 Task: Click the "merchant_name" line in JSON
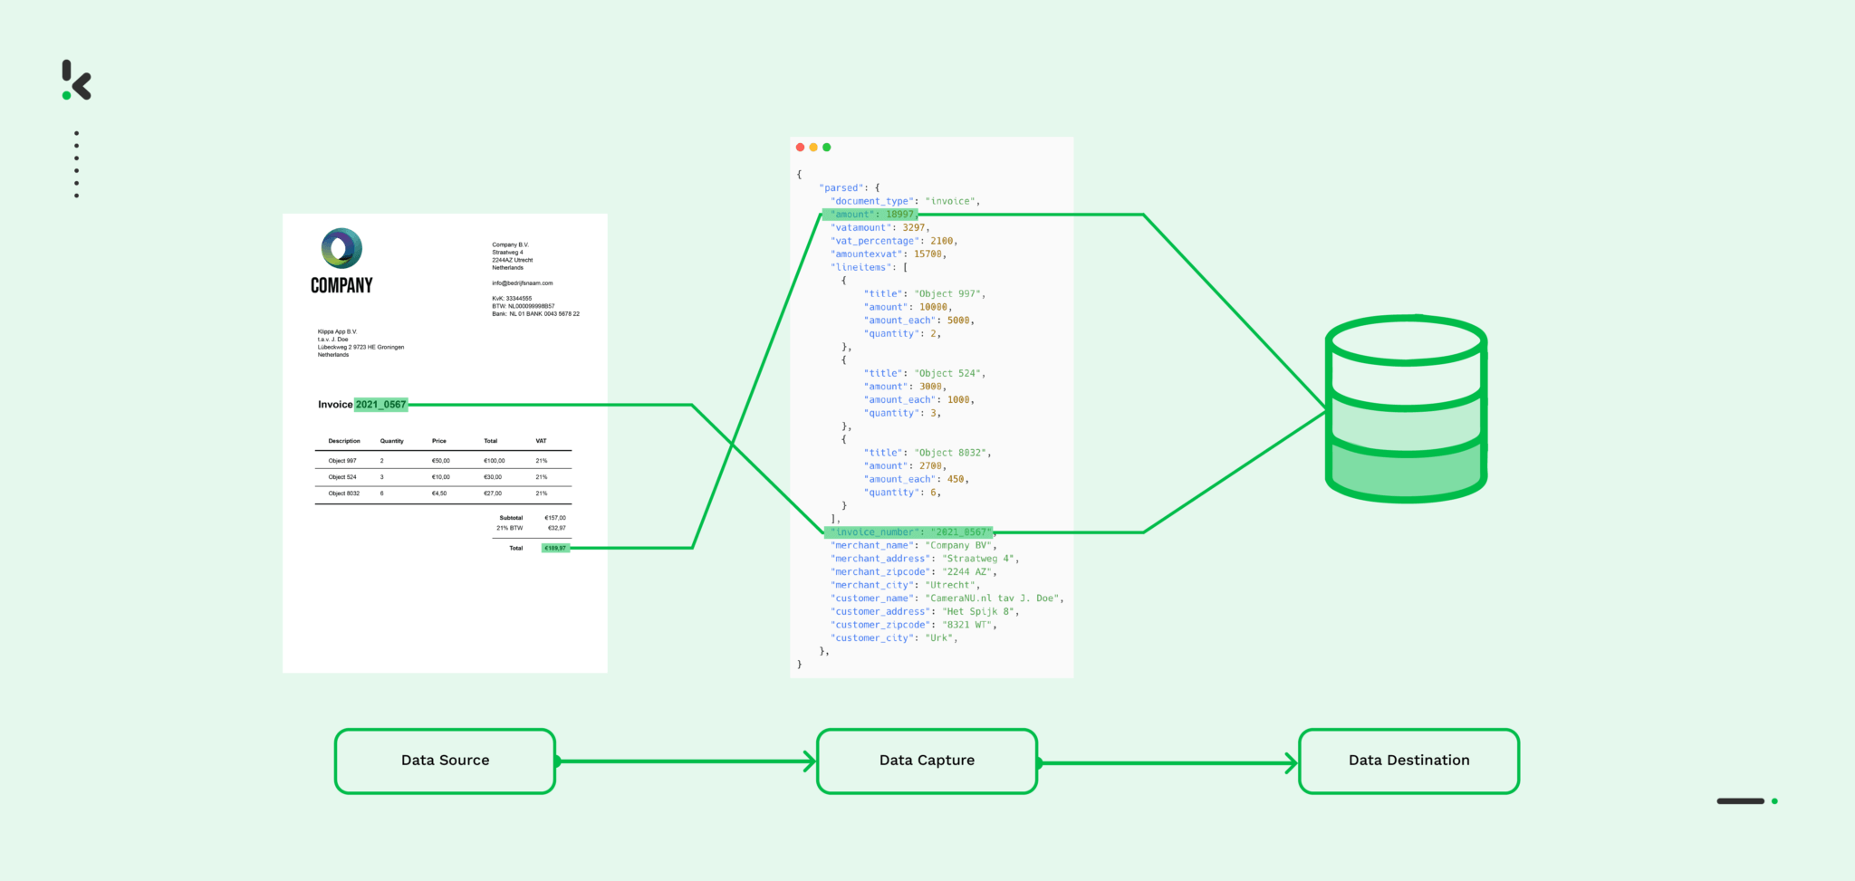913,545
